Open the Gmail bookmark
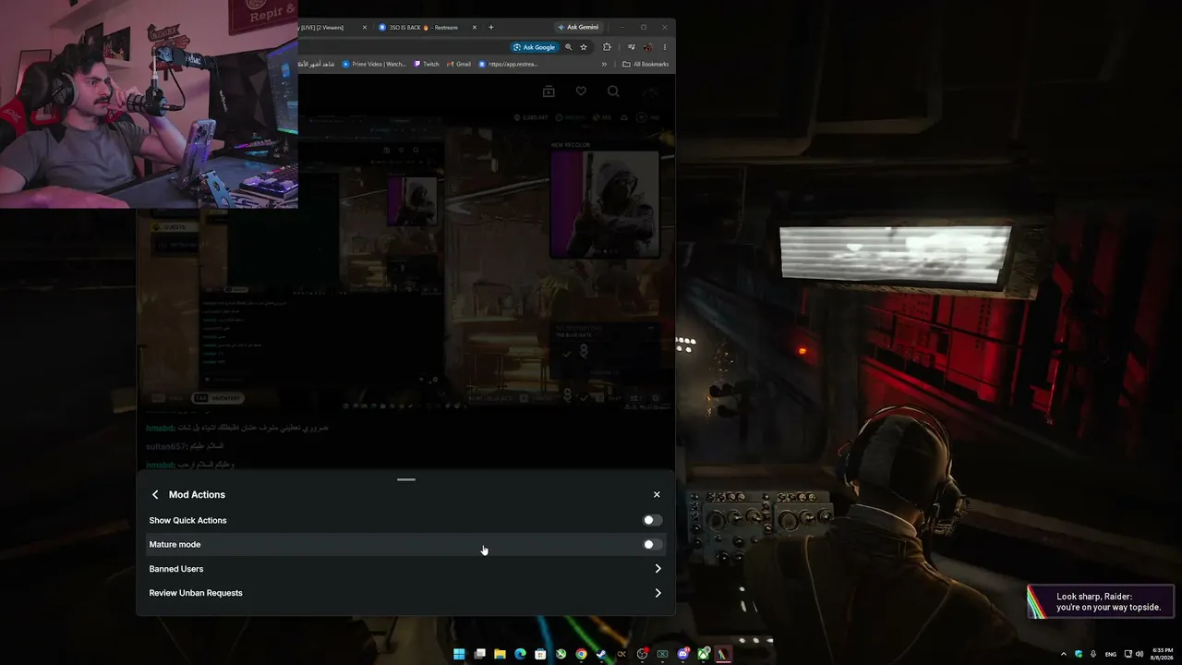 pyautogui.click(x=459, y=65)
